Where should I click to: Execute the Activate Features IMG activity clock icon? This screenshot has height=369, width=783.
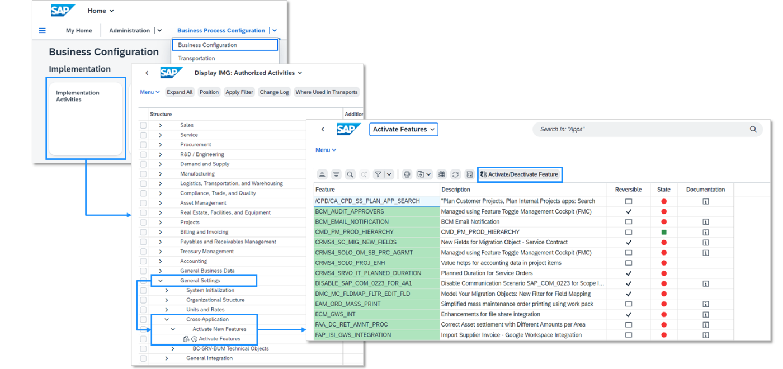tap(194, 339)
